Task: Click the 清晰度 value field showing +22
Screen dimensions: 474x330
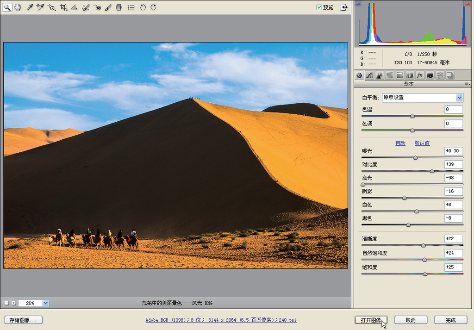Action: click(x=454, y=239)
